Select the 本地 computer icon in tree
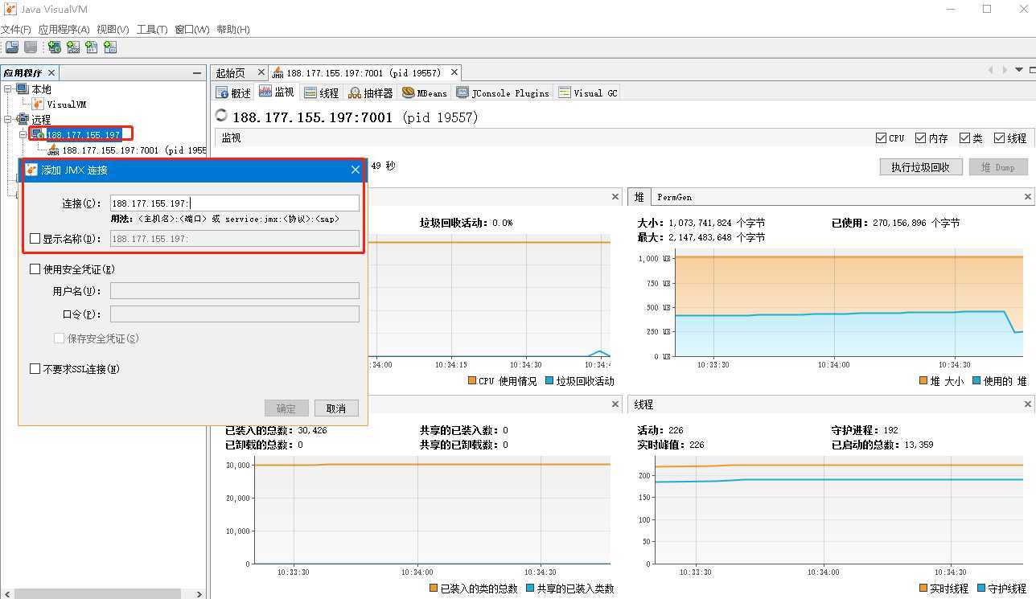The width and height of the screenshot is (1036, 599). point(23,89)
